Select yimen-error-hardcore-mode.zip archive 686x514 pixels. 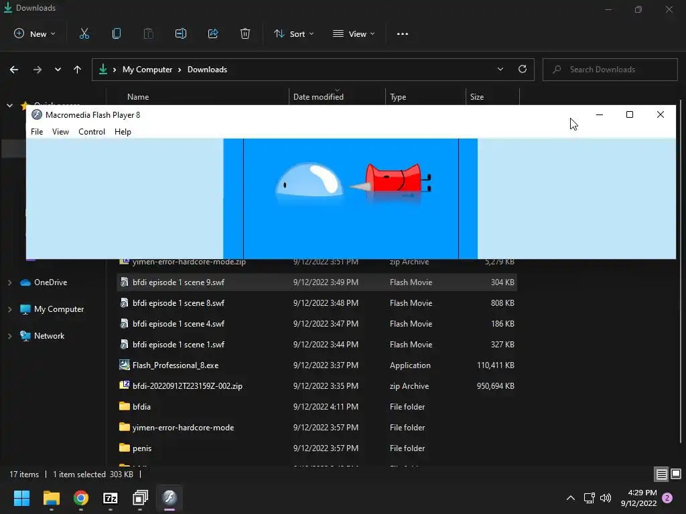317,262
